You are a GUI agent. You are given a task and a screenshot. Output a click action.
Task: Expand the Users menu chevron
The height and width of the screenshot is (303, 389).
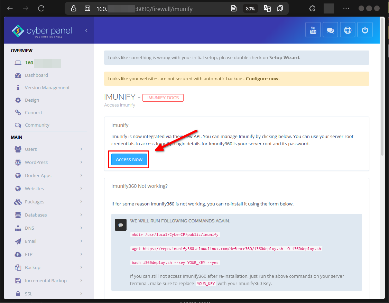click(x=81, y=149)
